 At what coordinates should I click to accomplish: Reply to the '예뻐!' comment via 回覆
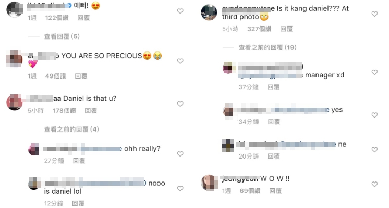pyautogui.click(x=83, y=18)
